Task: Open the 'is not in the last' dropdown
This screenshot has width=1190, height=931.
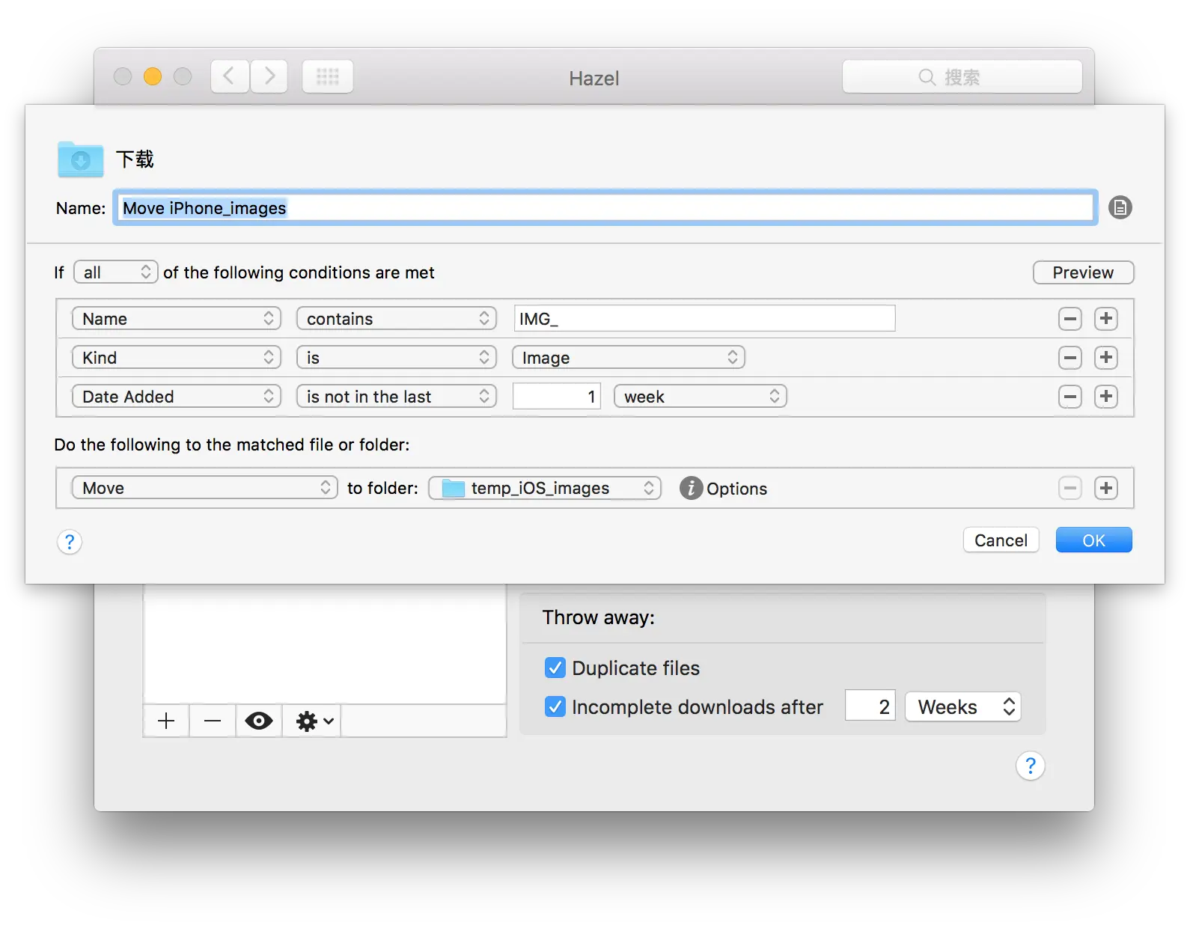Action: coord(397,397)
